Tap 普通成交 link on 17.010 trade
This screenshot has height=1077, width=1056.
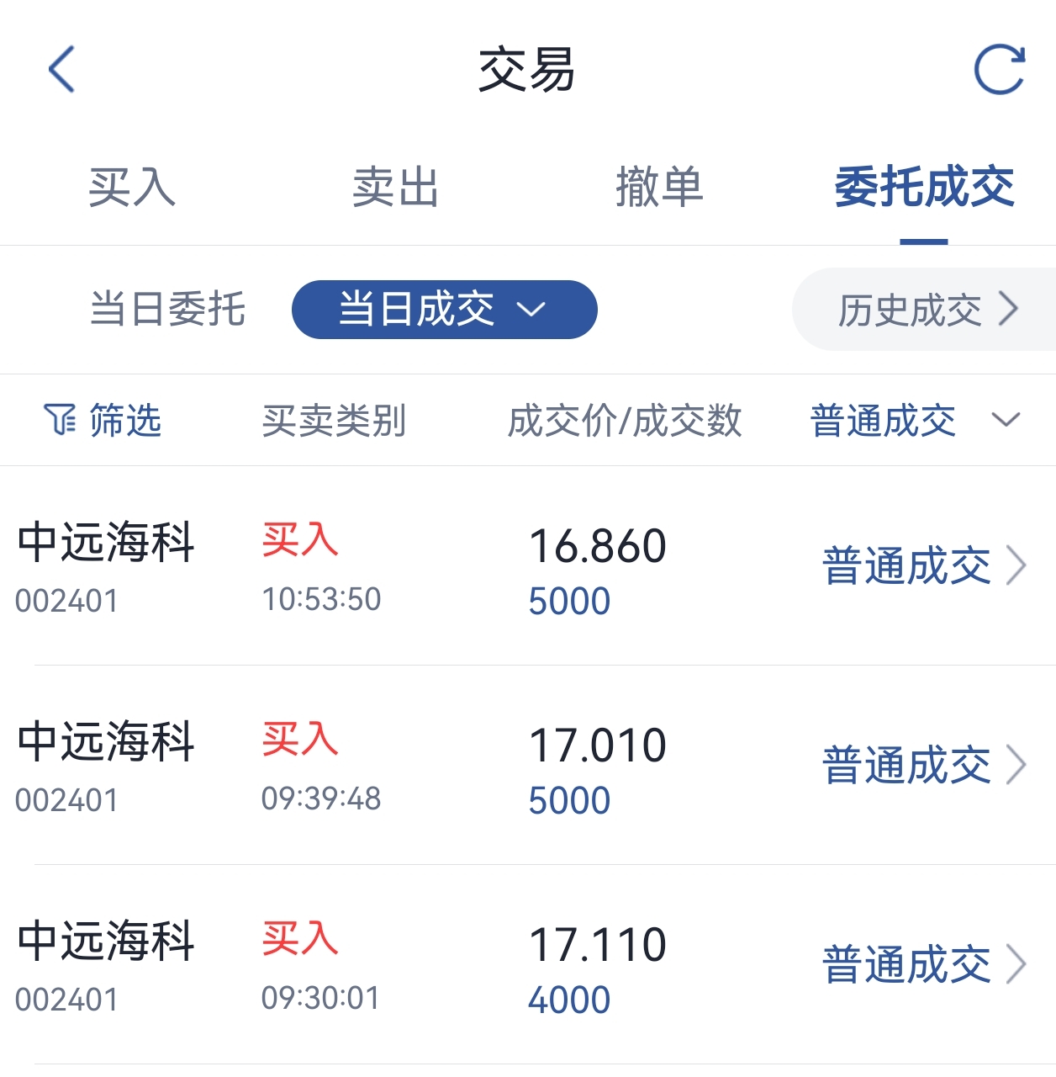tap(906, 765)
